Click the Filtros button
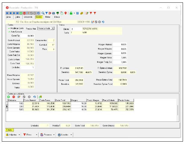186x144 pixels. coord(27,135)
